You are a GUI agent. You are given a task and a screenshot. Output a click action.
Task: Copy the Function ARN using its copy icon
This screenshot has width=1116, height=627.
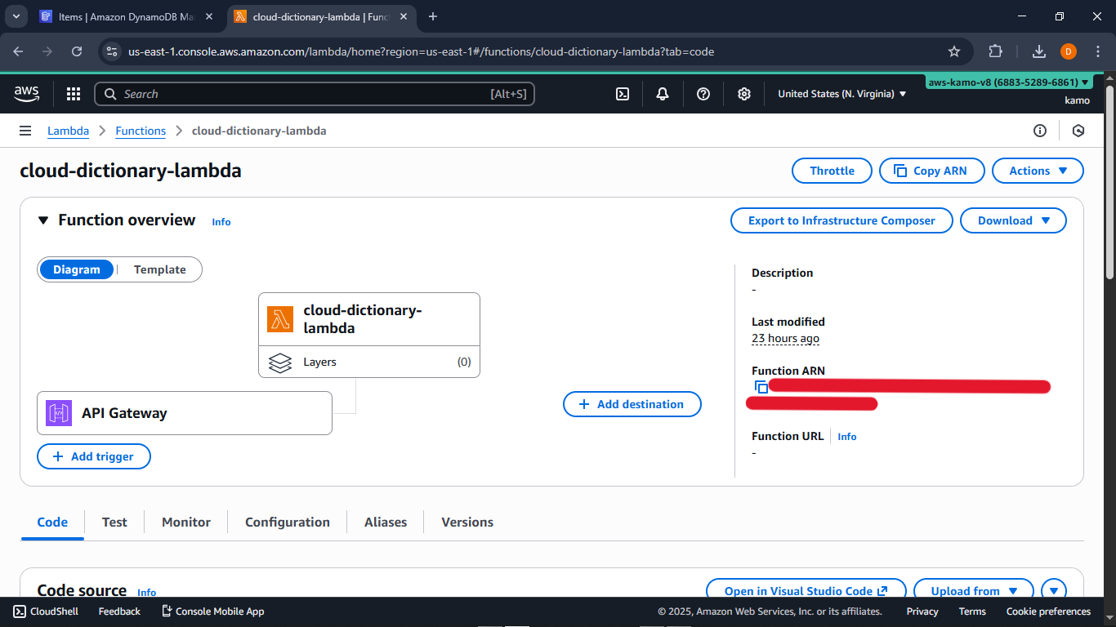coord(761,387)
